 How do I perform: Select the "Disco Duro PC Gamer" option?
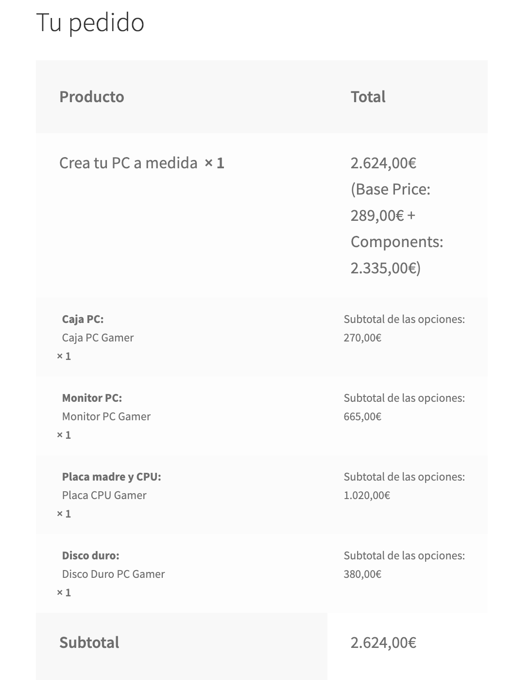113,574
